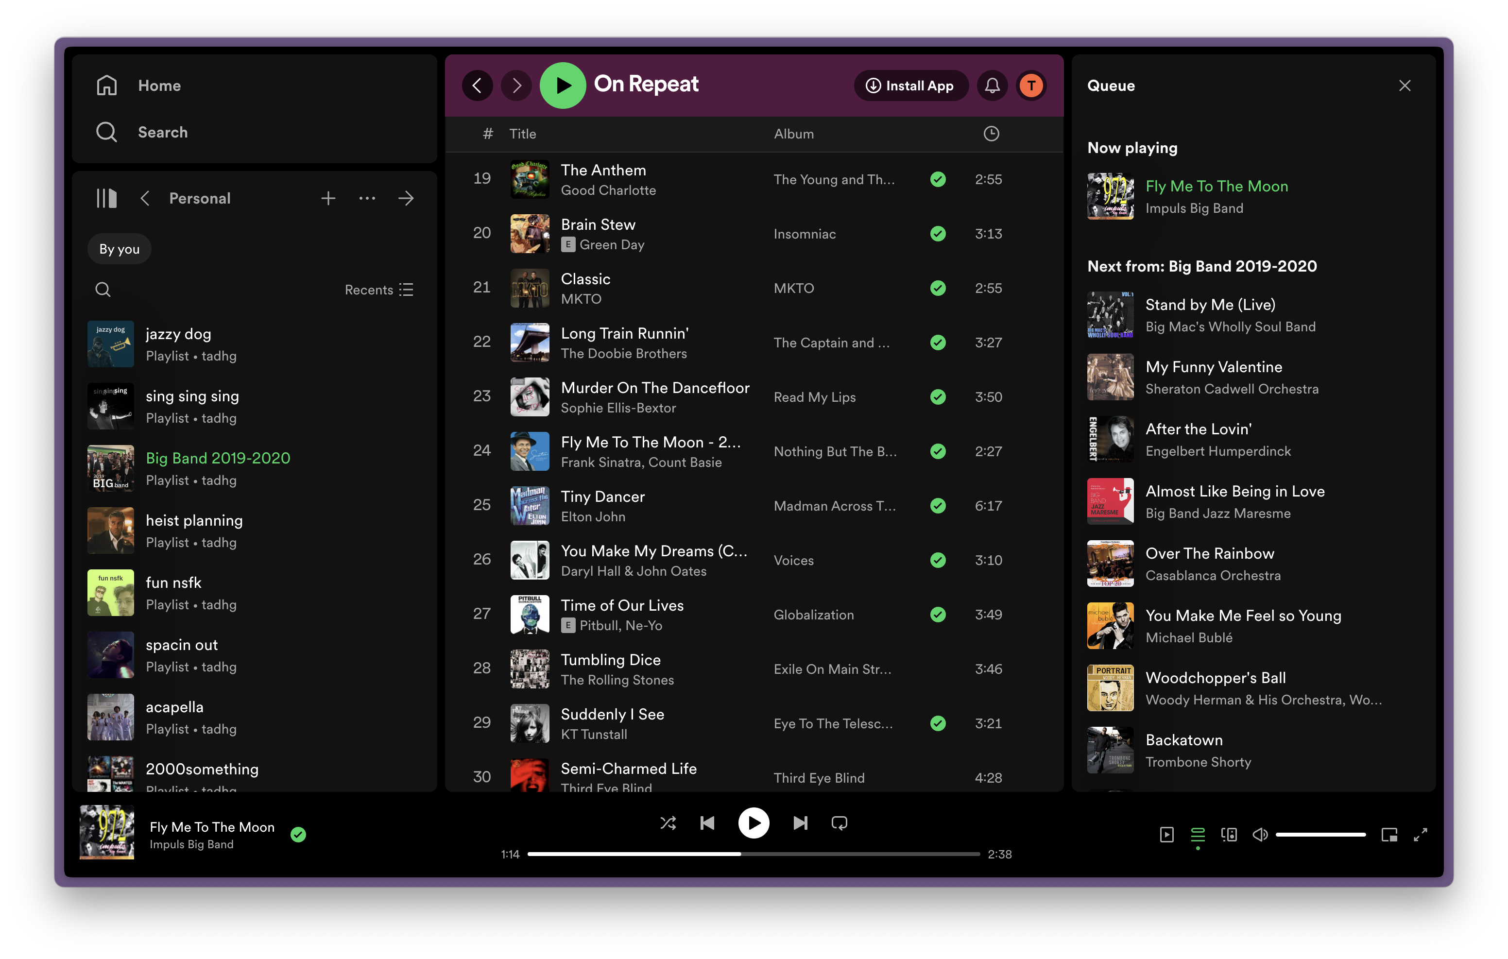Toggle the saved checkmark for Tiny Dancer
The width and height of the screenshot is (1508, 959).
coord(938,506)
